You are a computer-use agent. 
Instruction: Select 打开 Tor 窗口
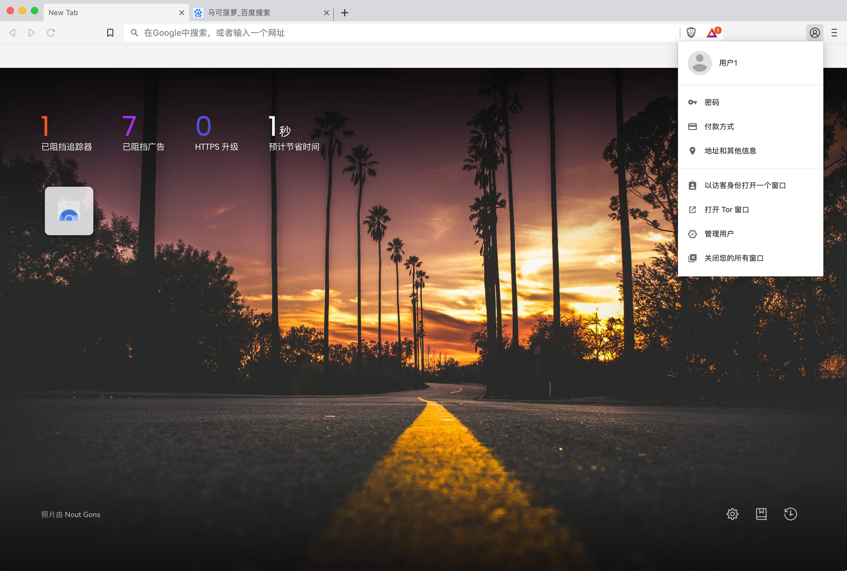tap(750, 210)
